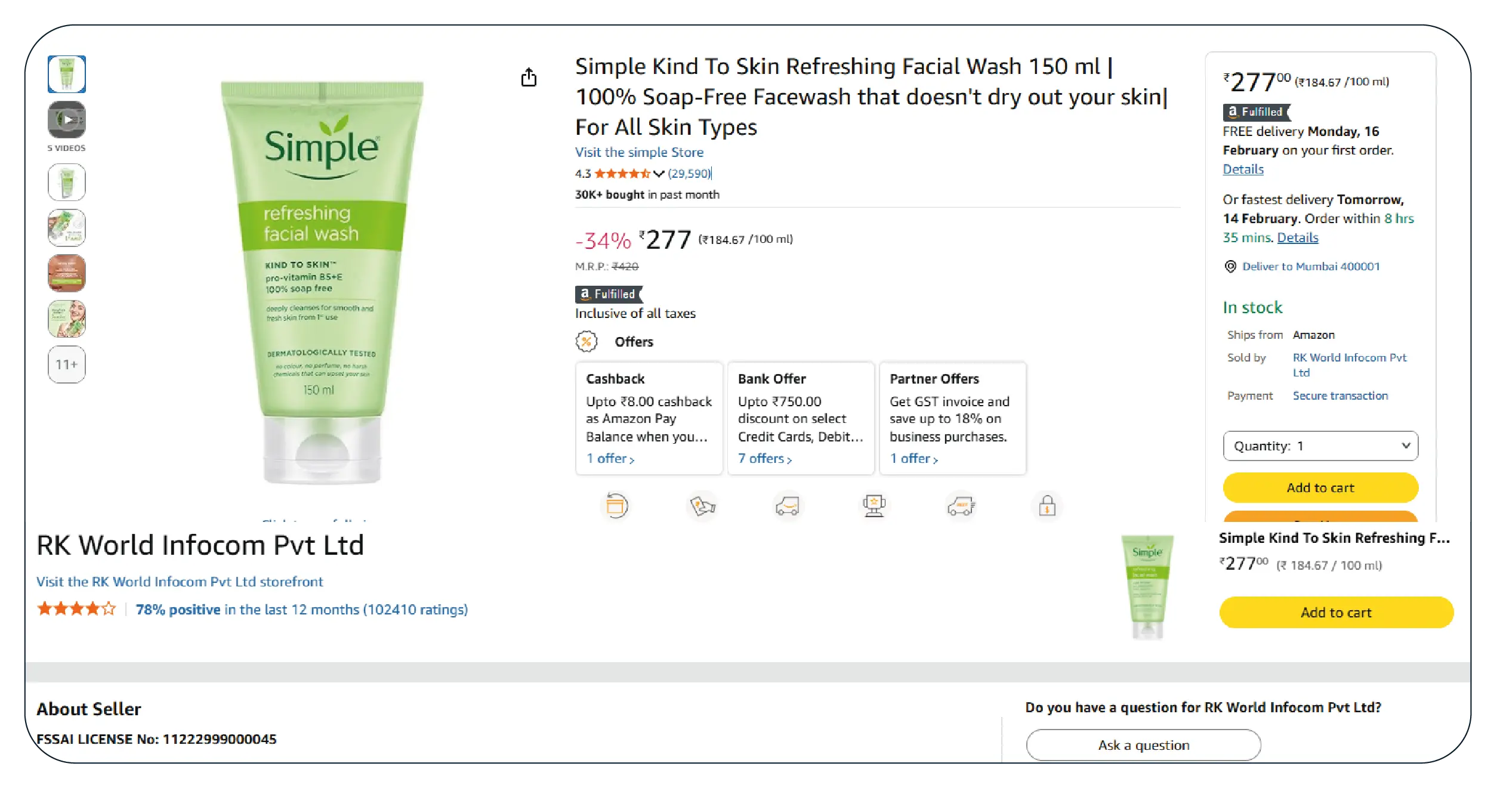Open the Visit the simple Store link

639,153
